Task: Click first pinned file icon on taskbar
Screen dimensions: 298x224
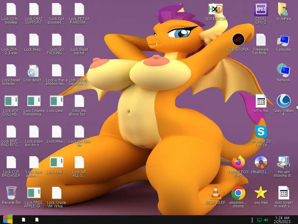Action: point(24,220)
